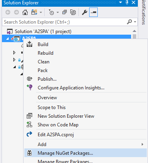The height and width of the screenshot is (163, 148).
Task: Click the scrollbar up arrow in tree
Action: [134, 31]
